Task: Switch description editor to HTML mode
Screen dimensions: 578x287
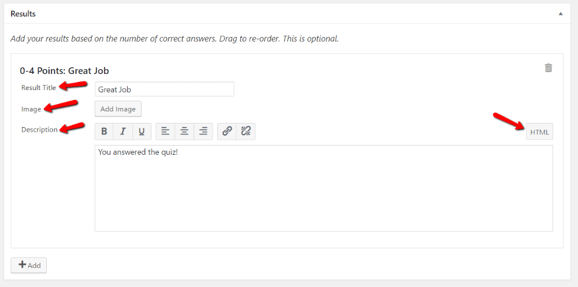Action: (540, 132)
